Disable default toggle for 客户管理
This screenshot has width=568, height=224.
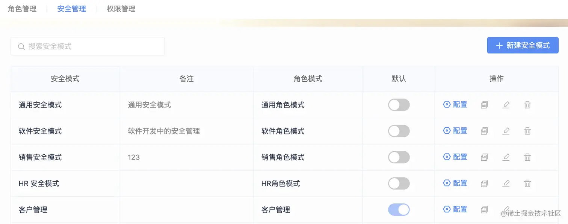coord(399,210)
